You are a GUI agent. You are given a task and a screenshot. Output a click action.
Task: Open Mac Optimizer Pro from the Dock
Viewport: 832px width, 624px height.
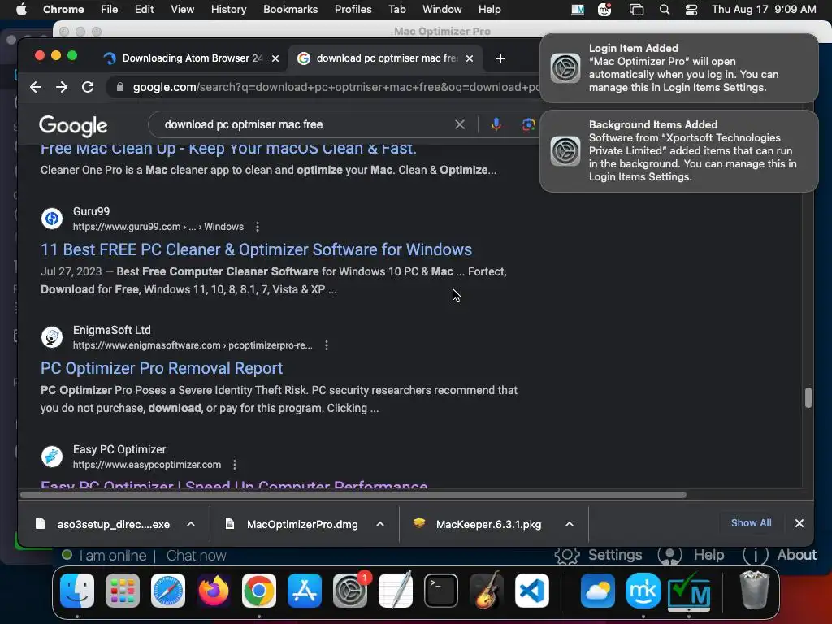pyautogui.click(x=689, y=592)
